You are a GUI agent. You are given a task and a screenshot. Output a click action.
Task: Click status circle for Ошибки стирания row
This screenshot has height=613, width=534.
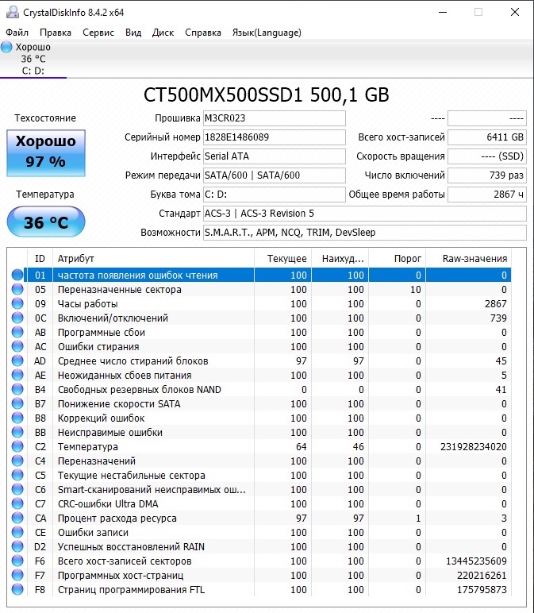[17, 346]
